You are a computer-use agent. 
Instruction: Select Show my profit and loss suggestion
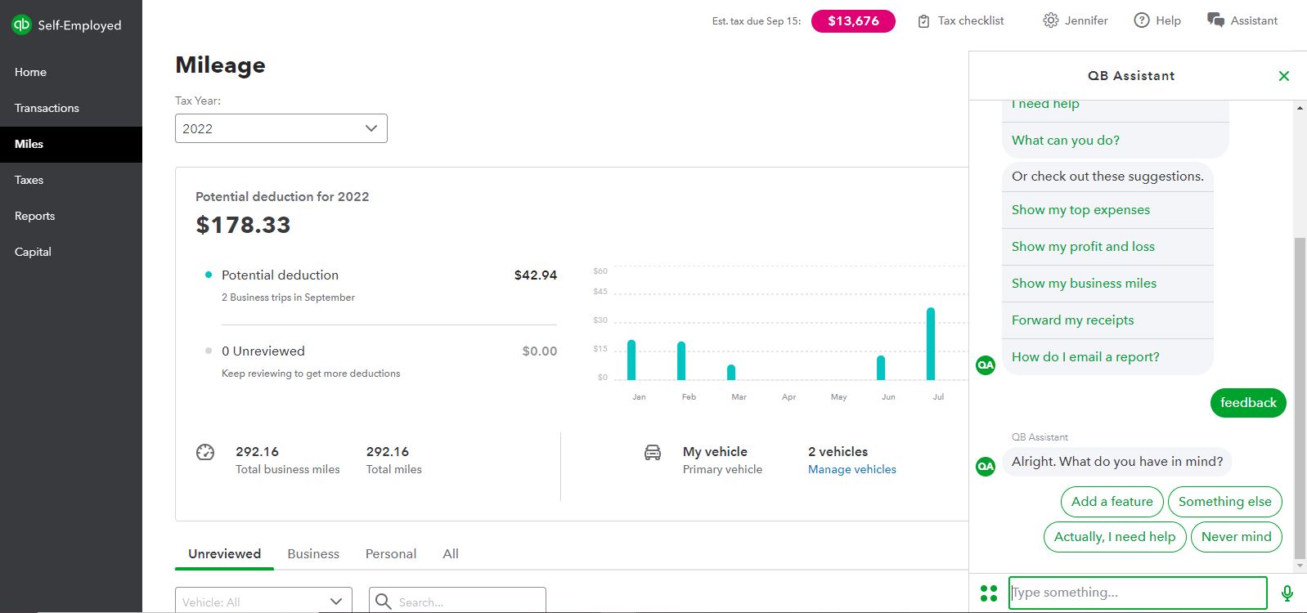click(1107, 247)
